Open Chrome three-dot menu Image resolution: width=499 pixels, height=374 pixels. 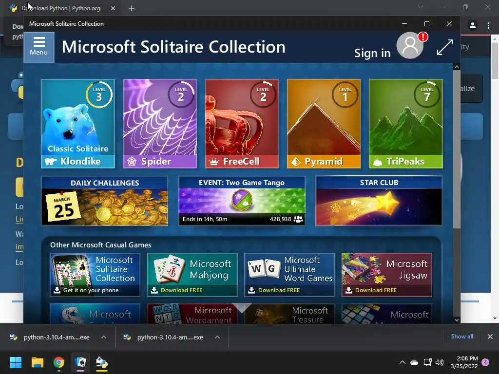(x=488, y=25)
